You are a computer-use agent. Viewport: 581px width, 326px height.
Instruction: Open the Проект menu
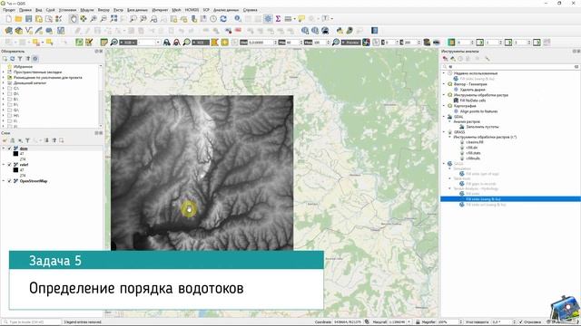pyautogui.click(x=9, y=10)
